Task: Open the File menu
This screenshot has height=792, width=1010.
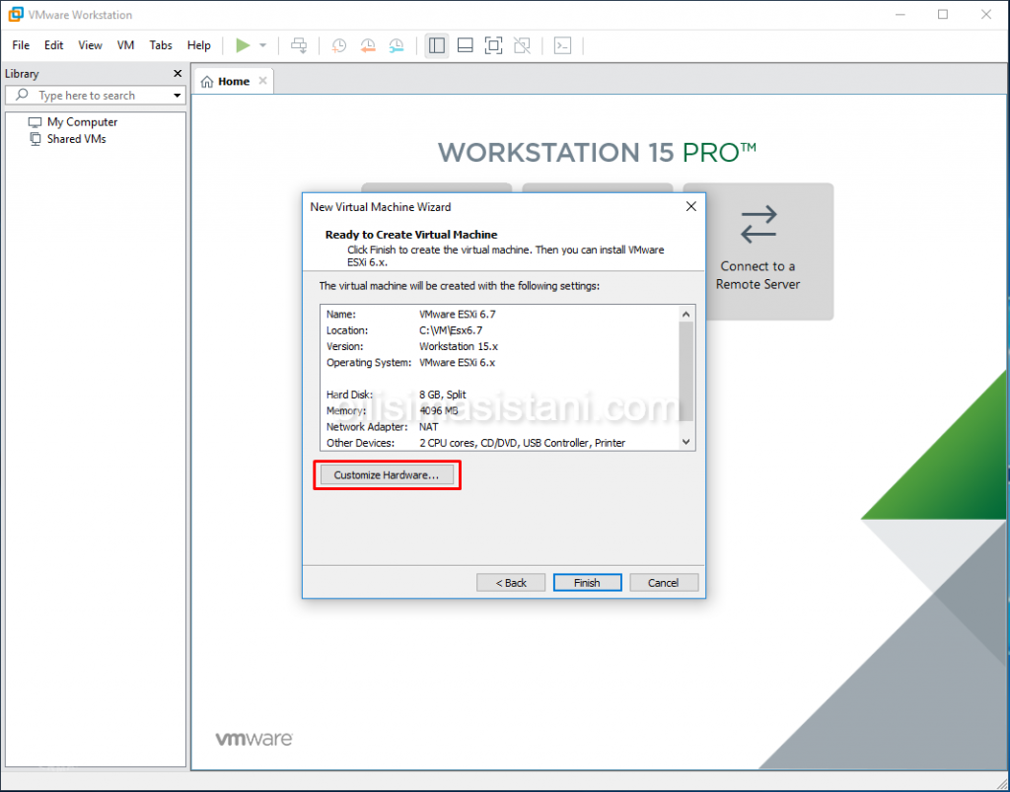Action: (x=21, y=45)
